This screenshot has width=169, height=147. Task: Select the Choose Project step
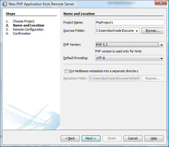24,21
